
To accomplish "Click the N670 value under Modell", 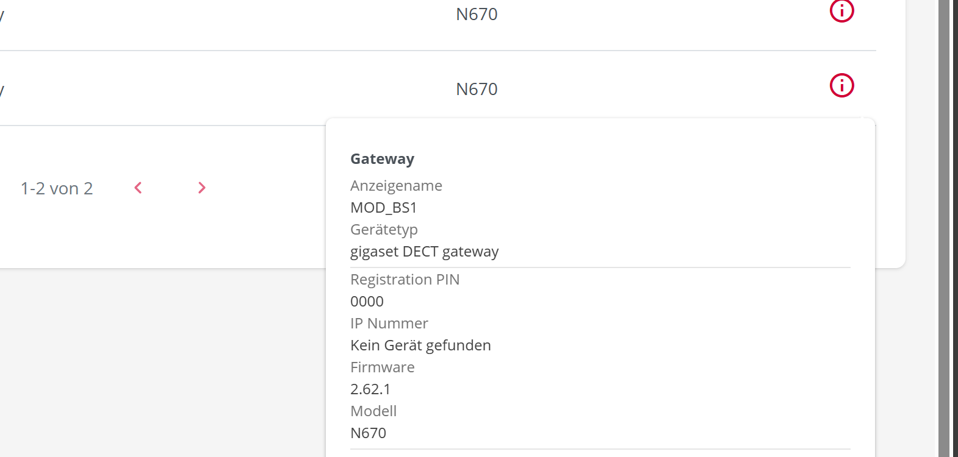I will (368, 433).
